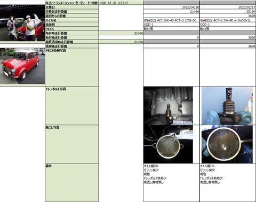Select 取付済 in the 2022/04/18 column
This screenshot has height=202, width=256.
point(171,29)
